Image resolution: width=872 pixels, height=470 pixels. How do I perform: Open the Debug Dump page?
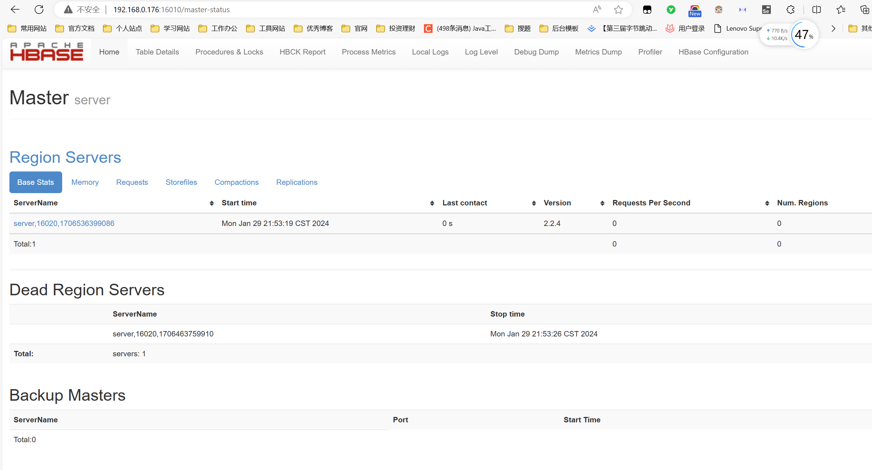click(x=536, y=52)
